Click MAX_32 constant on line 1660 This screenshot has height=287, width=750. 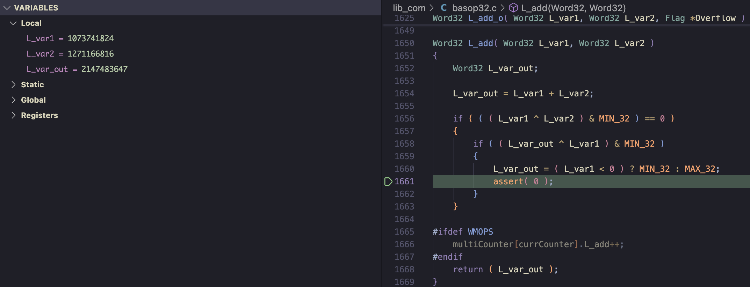point(700,169)
